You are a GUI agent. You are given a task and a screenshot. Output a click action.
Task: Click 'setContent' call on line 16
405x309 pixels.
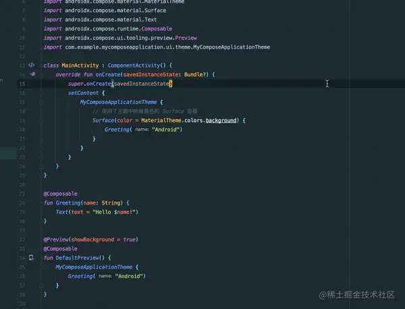83,93
